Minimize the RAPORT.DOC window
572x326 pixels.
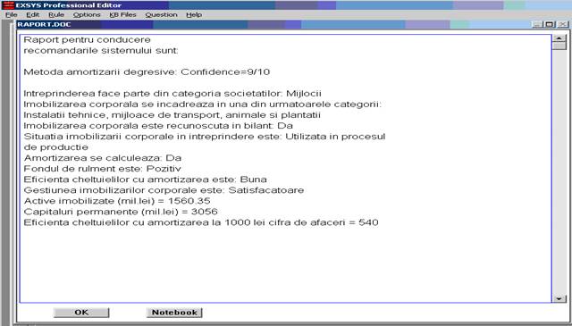537,25
